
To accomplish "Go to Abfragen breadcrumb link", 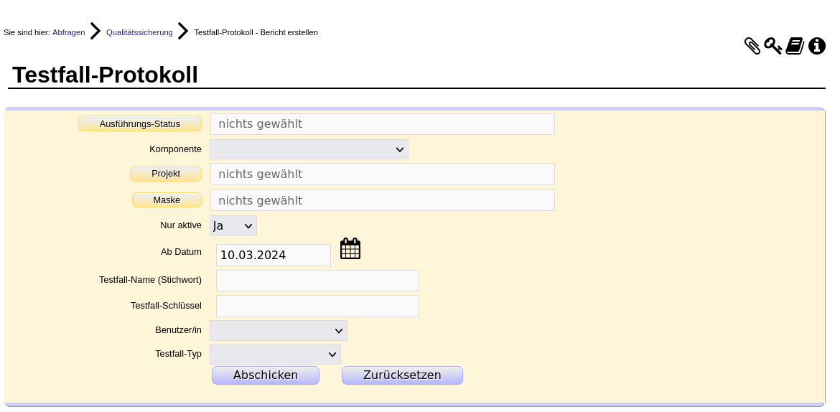I will (x=68, y=32).
